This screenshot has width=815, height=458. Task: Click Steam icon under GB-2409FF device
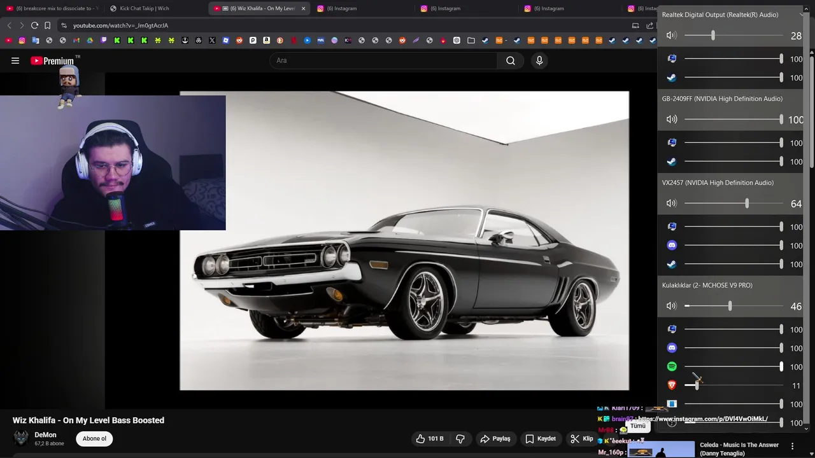pos(672,162)
